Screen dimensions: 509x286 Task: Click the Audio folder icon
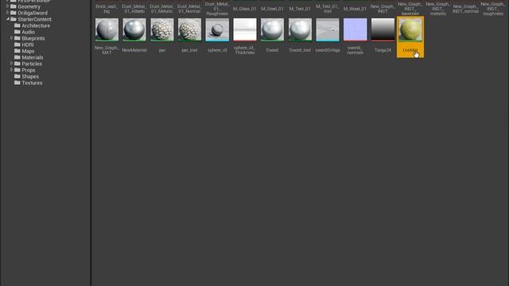(17, 32)
